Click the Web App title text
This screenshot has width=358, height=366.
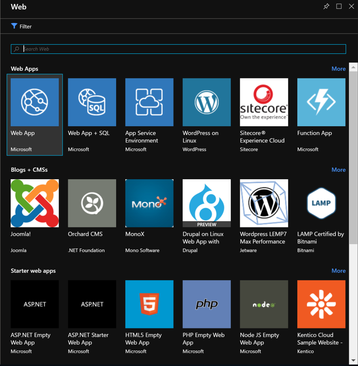click(23, 133)
